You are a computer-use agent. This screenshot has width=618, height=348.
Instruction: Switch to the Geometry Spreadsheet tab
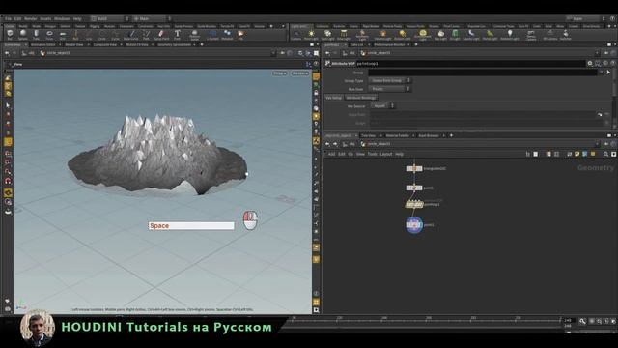174,44
